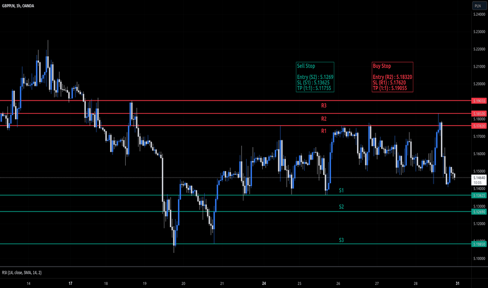Select the Sell Stop heading in green box
The image size is (488, 288).
pyautogui.click(x=306, y=66)
